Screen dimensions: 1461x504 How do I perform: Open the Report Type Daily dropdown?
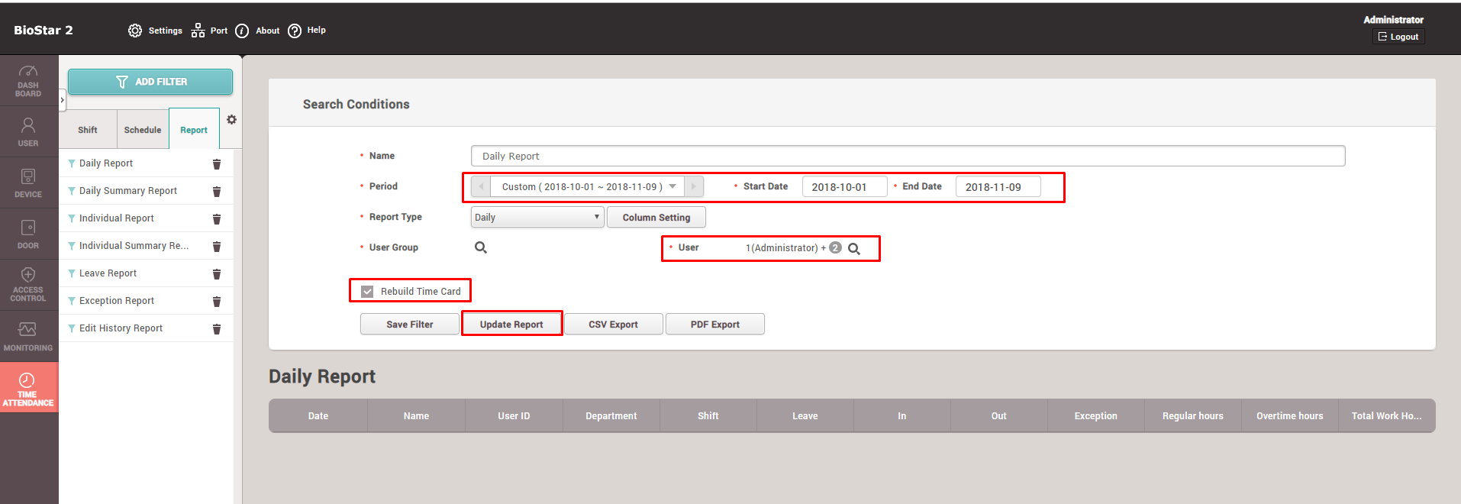click(x=537, y=218)
